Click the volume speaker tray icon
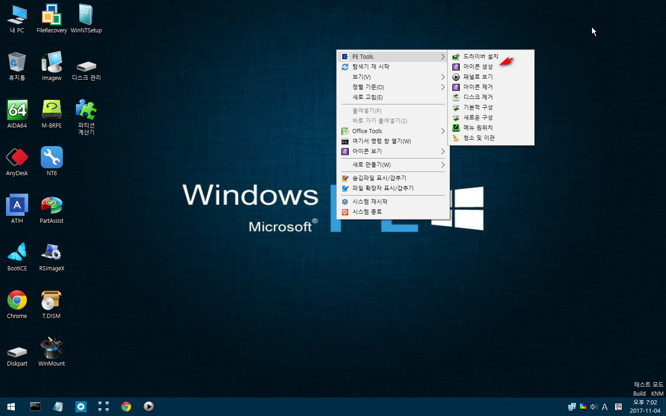666x416 pixels. tap(594, 407)
